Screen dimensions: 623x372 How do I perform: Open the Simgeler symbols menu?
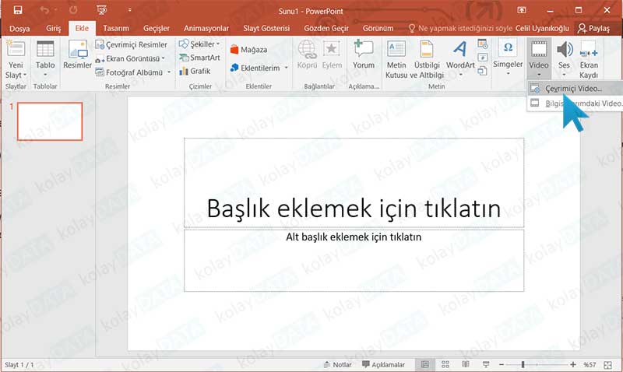[x=508, y=58]
